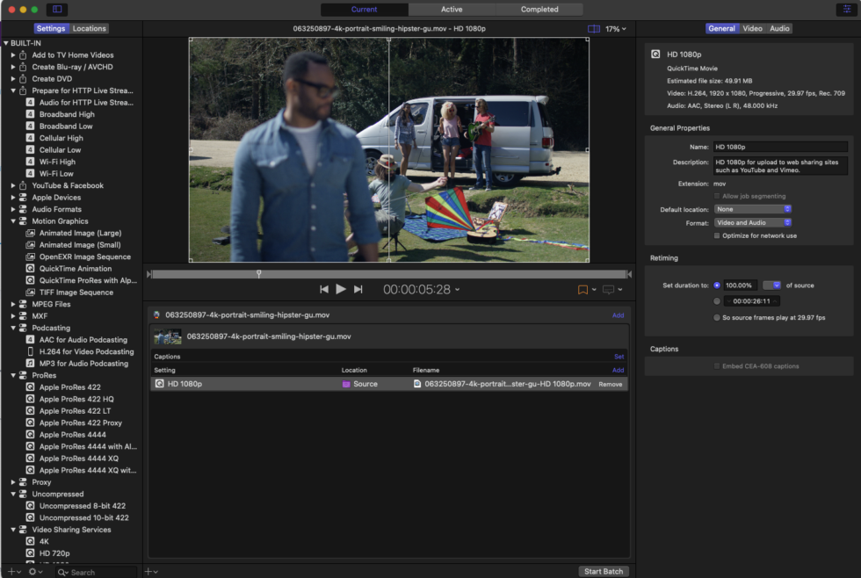Click the comparison view icon beside 17% zoom
The width and height of the screenshot is (861, 578).
click(x=594, y=28)
